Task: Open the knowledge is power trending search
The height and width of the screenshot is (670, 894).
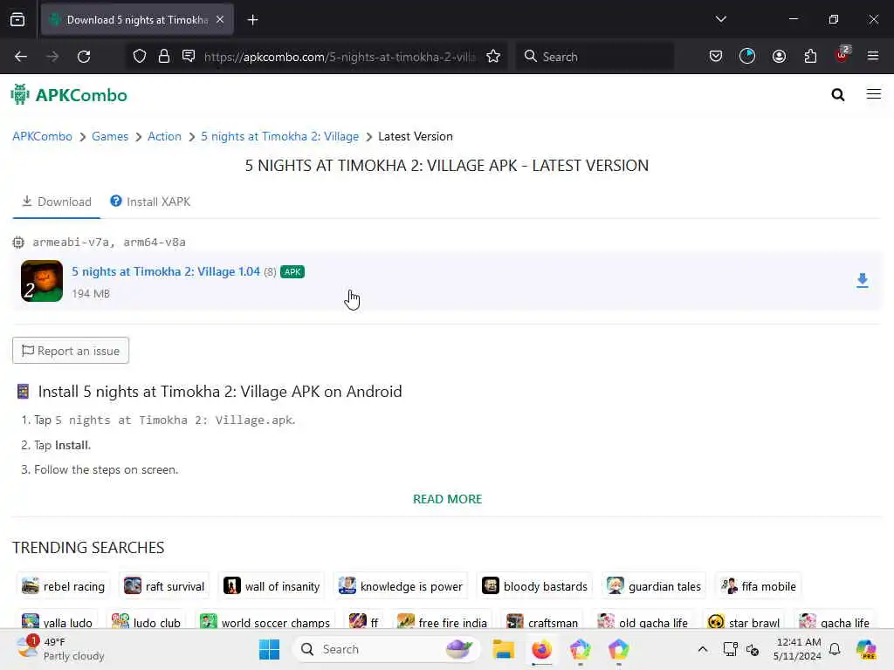Action: click(x=400, y=586)
